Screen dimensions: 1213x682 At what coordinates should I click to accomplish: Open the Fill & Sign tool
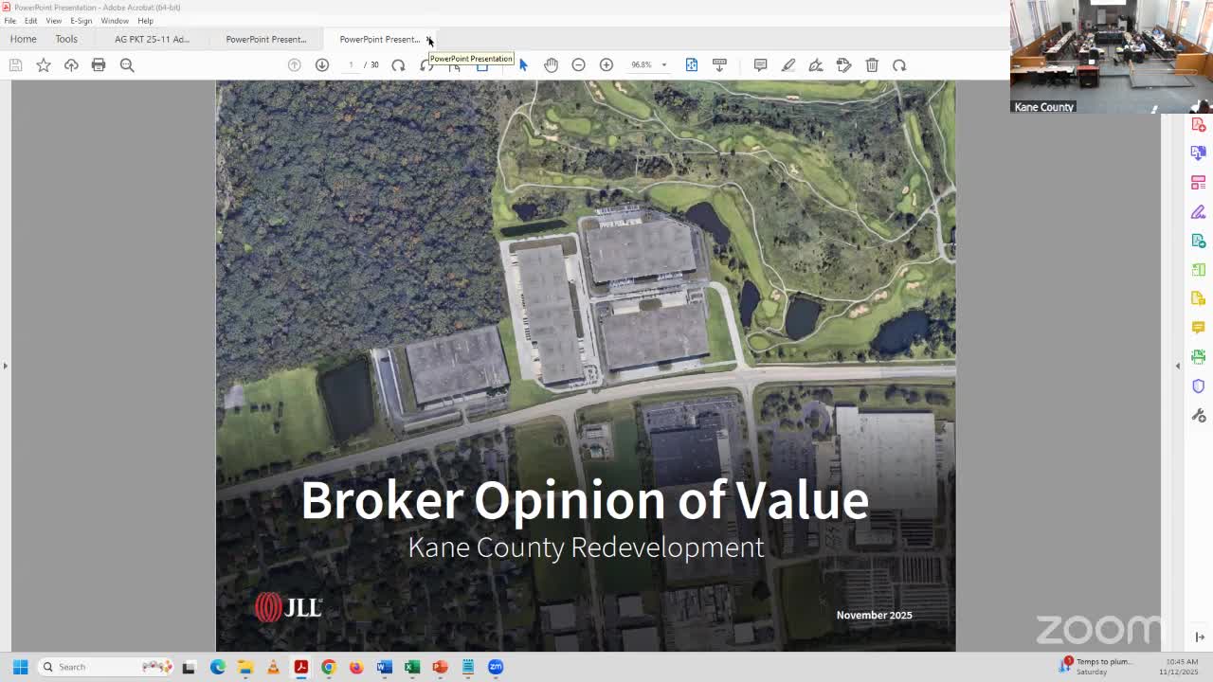tap(1198, 212)
